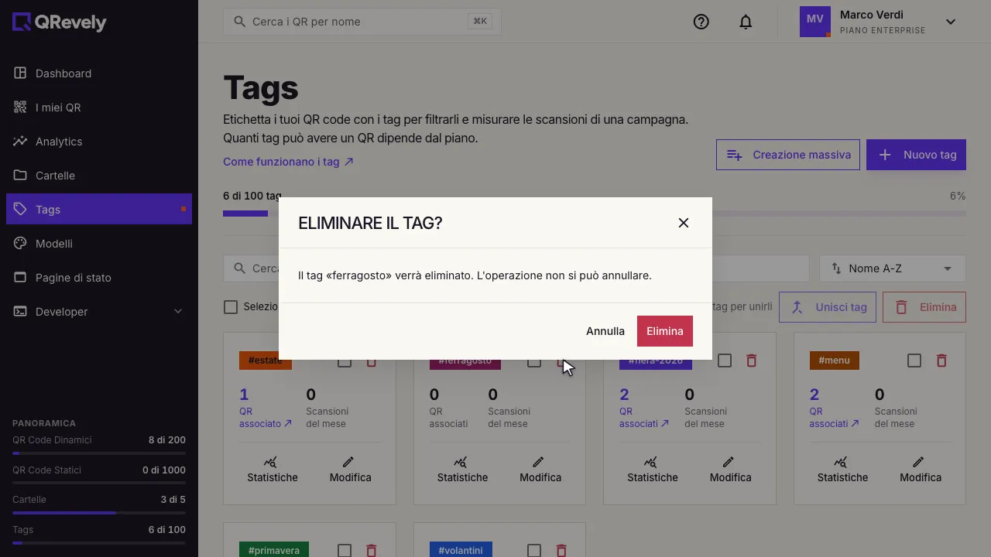Confirm deletion with the red Elimina dialog button

pyautogui.click(x=665, y=331)
